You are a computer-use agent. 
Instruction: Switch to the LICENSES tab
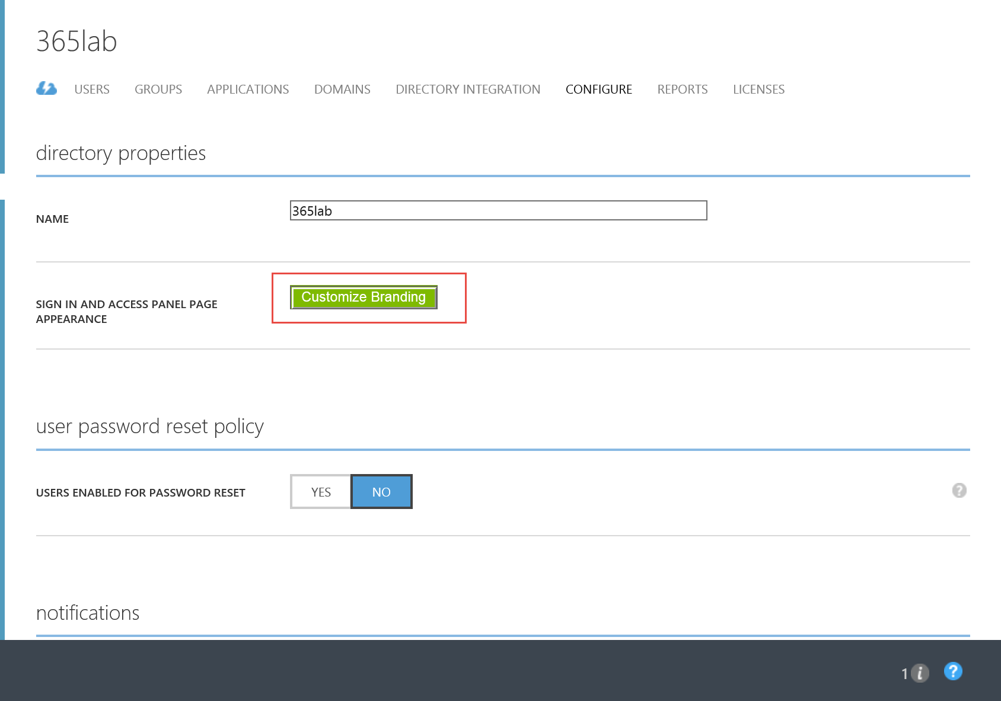(x=758, y=89)
